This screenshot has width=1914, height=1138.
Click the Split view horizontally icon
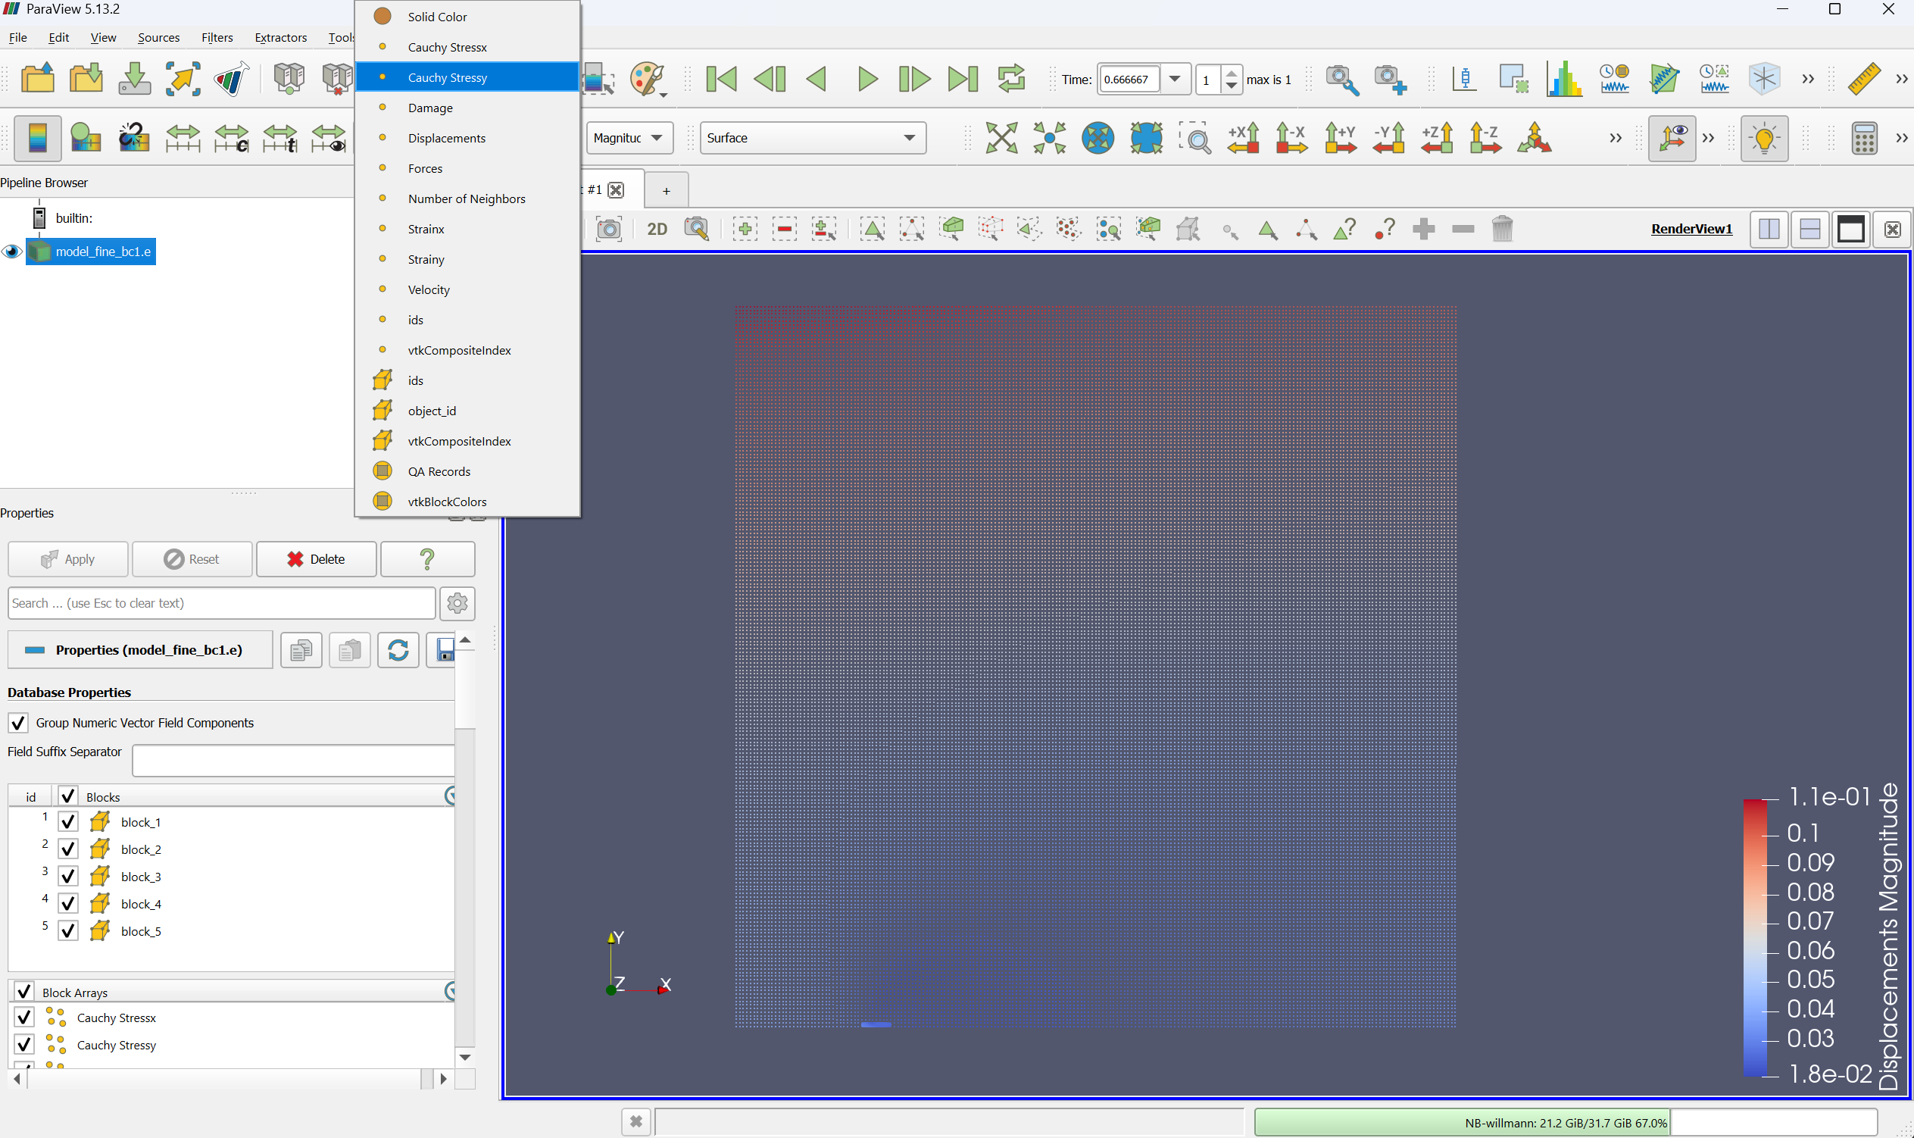1769,229
